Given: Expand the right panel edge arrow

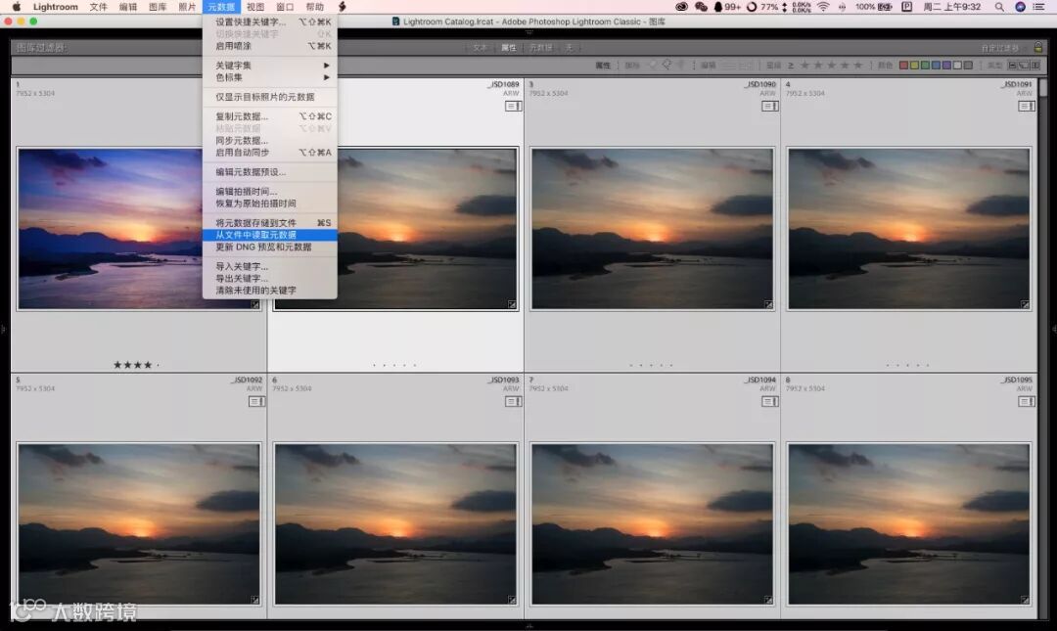Looking at the screenshot, I should 1054,330.
